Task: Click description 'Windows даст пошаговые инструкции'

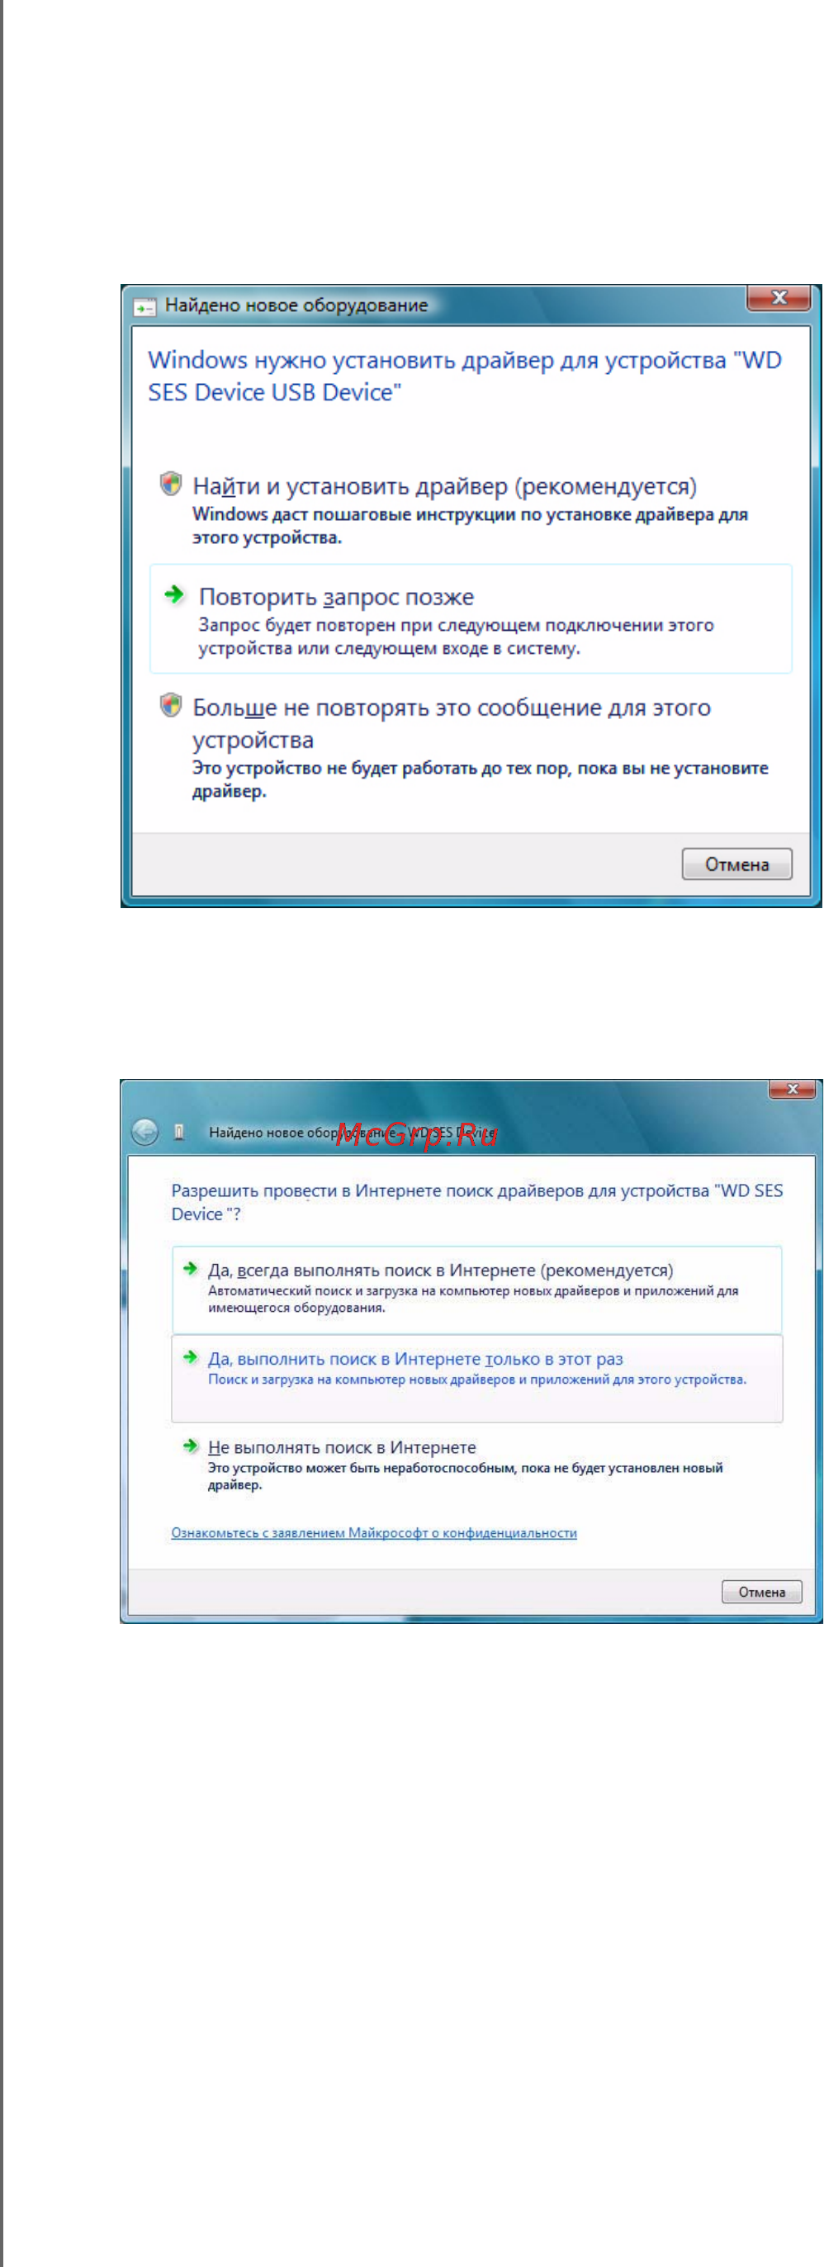Action: tap(470, 525)
